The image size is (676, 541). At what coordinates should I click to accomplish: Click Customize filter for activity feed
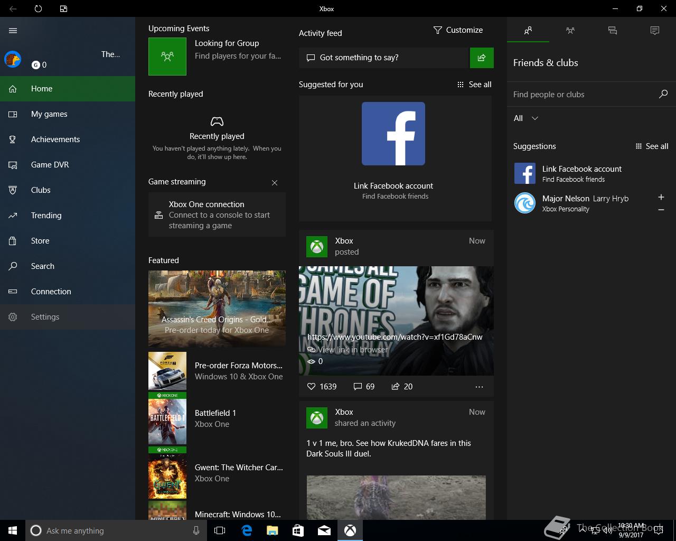pyautogui.click(x=458, y=30)
